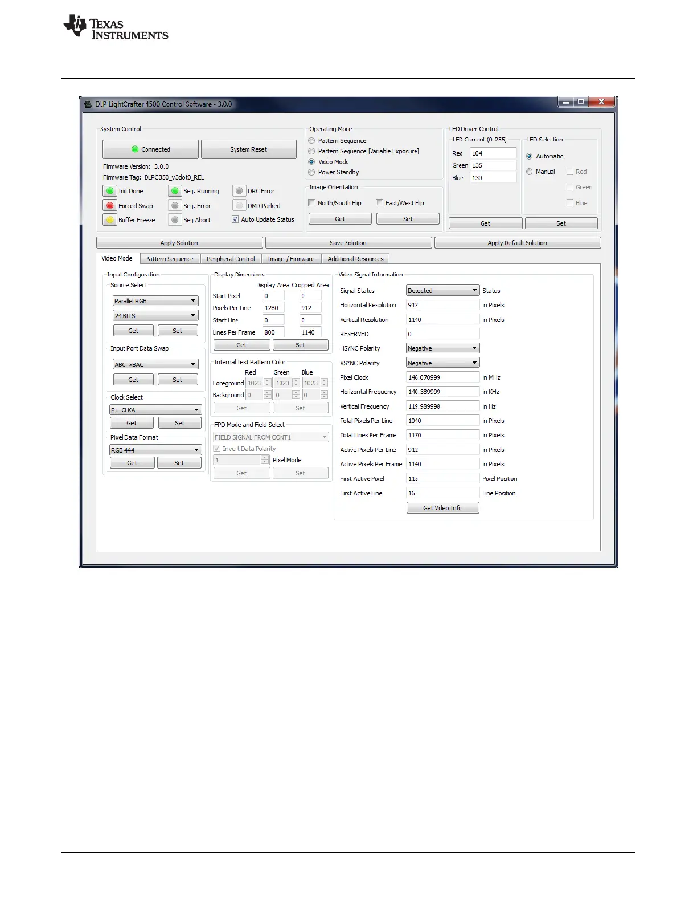This screenshot has height=903, width=697.
Task: Click the Blue LED current field
Action: 493,178
